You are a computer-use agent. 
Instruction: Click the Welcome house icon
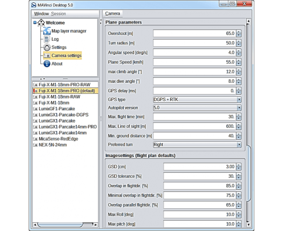coord(41,22)
